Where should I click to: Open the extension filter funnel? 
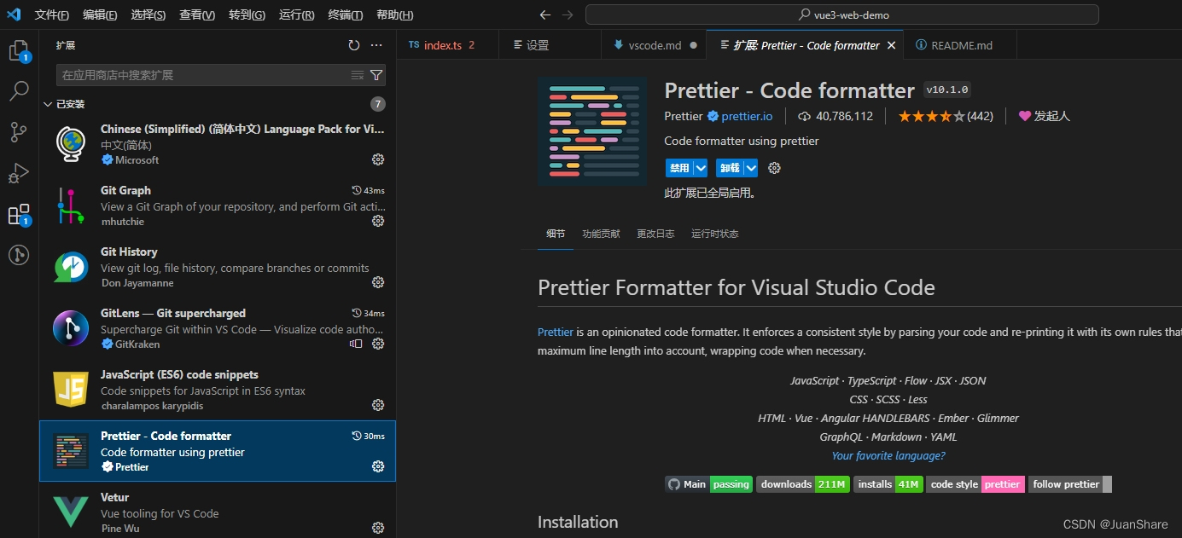376,75
